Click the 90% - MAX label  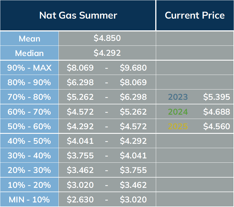tap(29, 67)
